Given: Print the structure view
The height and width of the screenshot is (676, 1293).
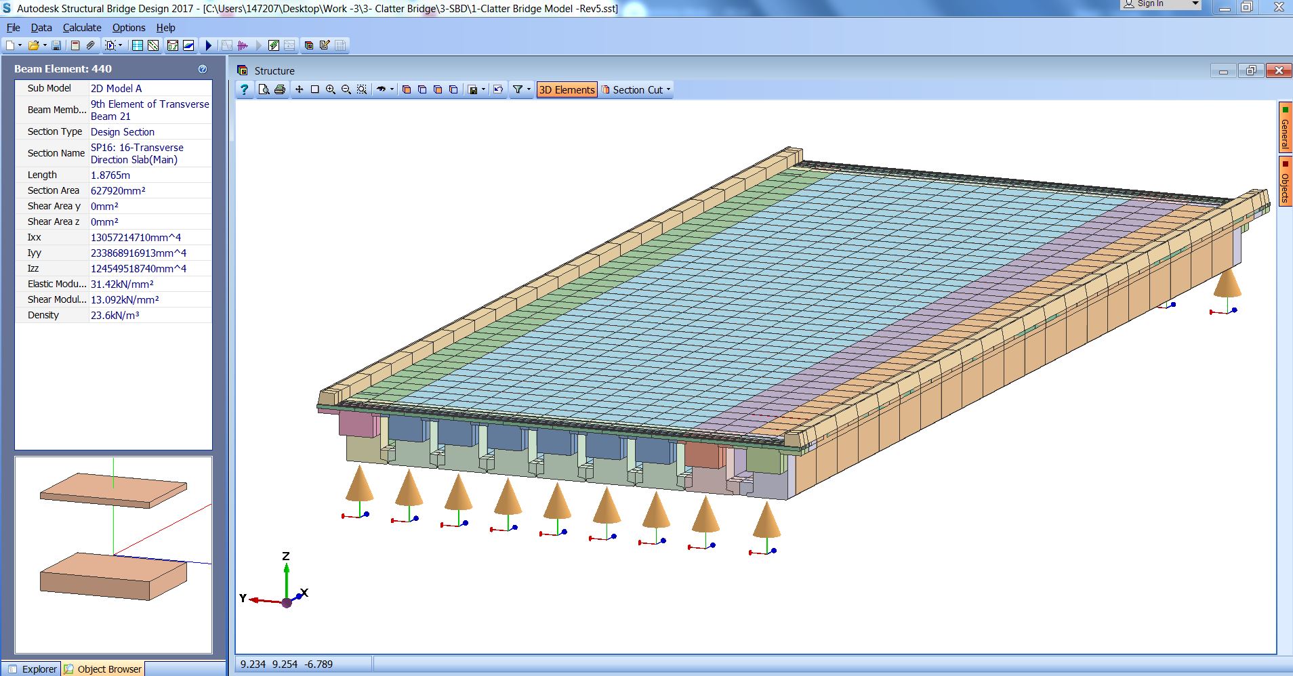Looking at the screenshot, I should [x=279, y=89].
